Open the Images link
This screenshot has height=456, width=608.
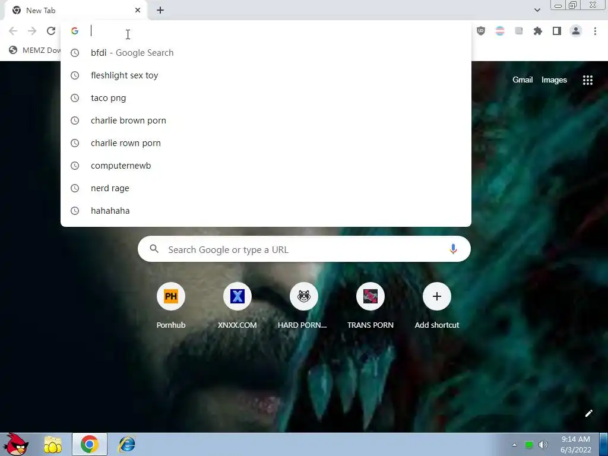coord(554,80)
